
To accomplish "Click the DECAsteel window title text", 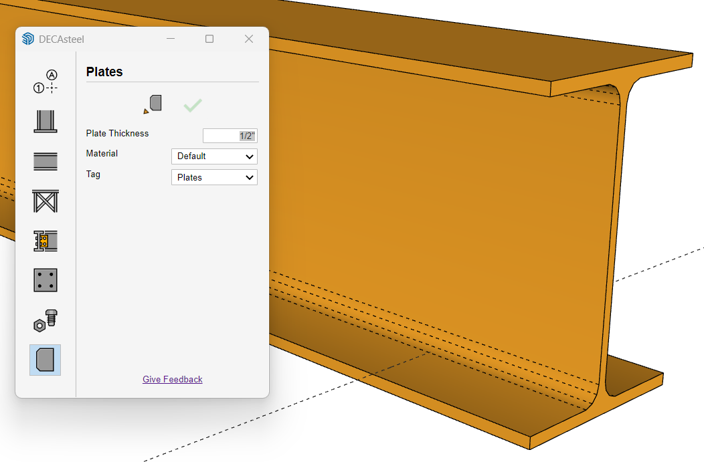I will pos(62,39).
